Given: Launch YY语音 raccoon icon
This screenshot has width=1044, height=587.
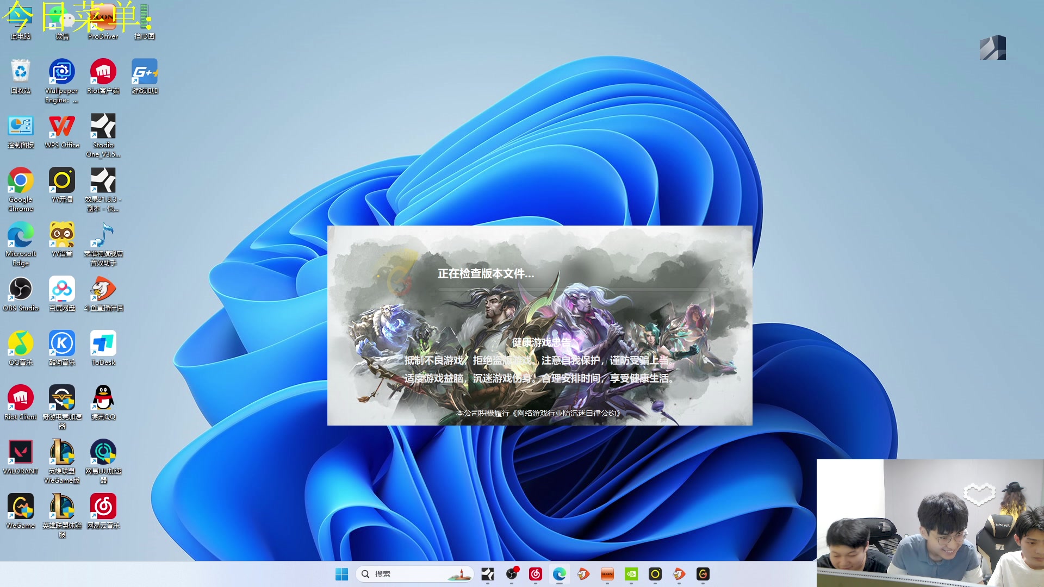Looking at the screenshot, I should 62,239.
